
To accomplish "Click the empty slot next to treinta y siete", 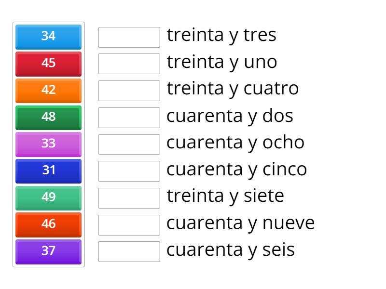I will [x=129, y=198].
